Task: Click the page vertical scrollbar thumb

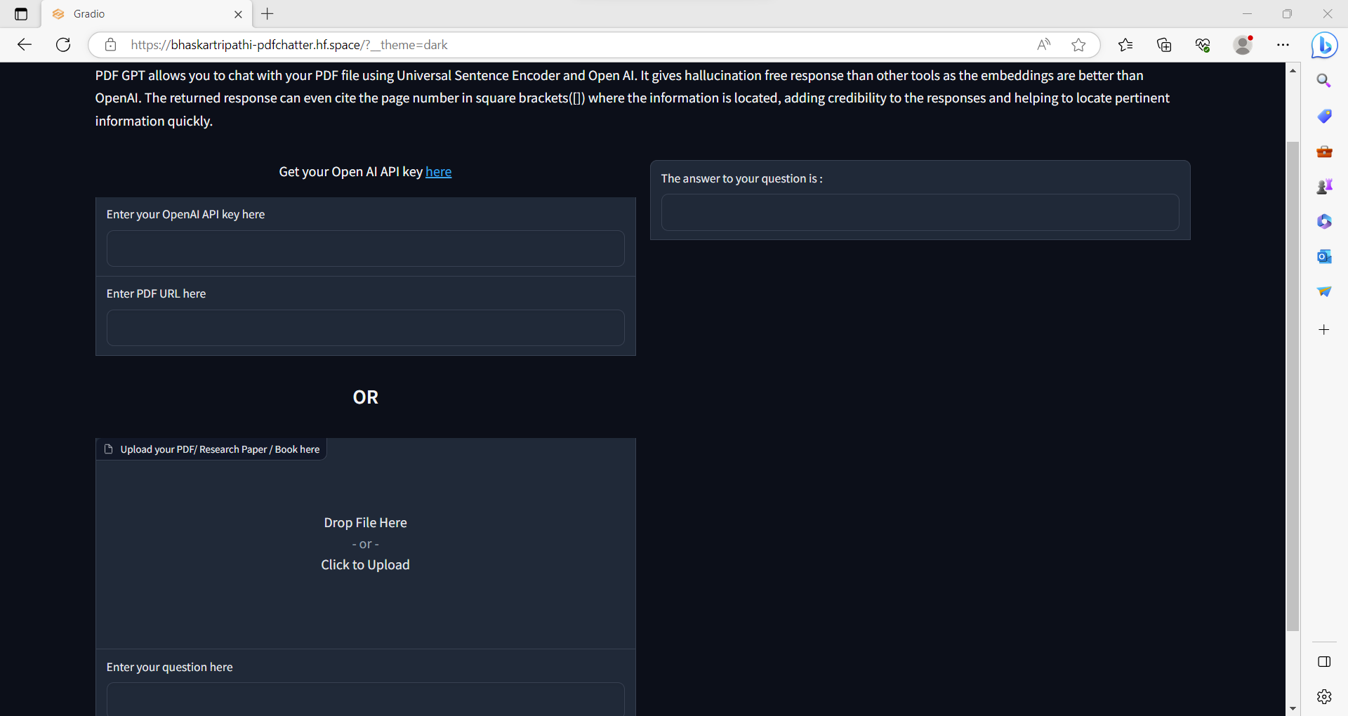Action: click(1293, 386)
